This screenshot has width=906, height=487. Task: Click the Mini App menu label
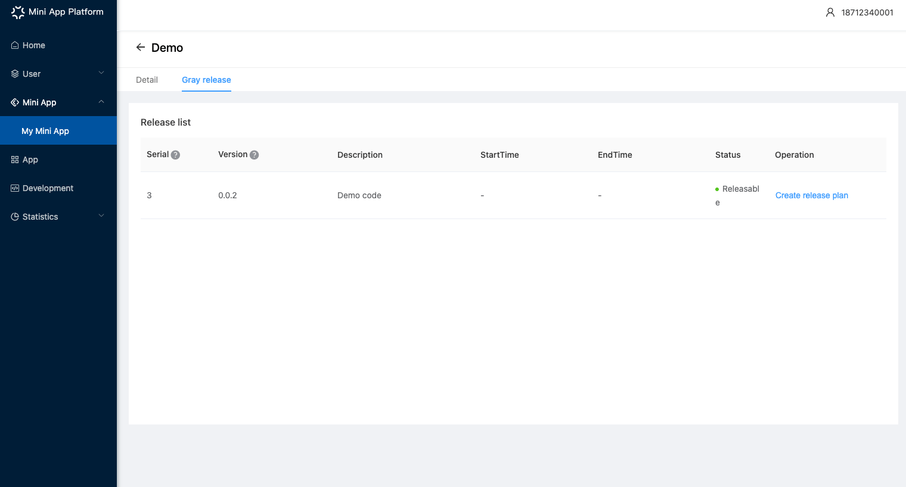[39, 102]
